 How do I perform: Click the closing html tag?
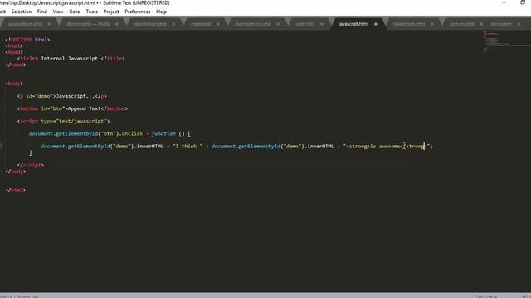16,190
